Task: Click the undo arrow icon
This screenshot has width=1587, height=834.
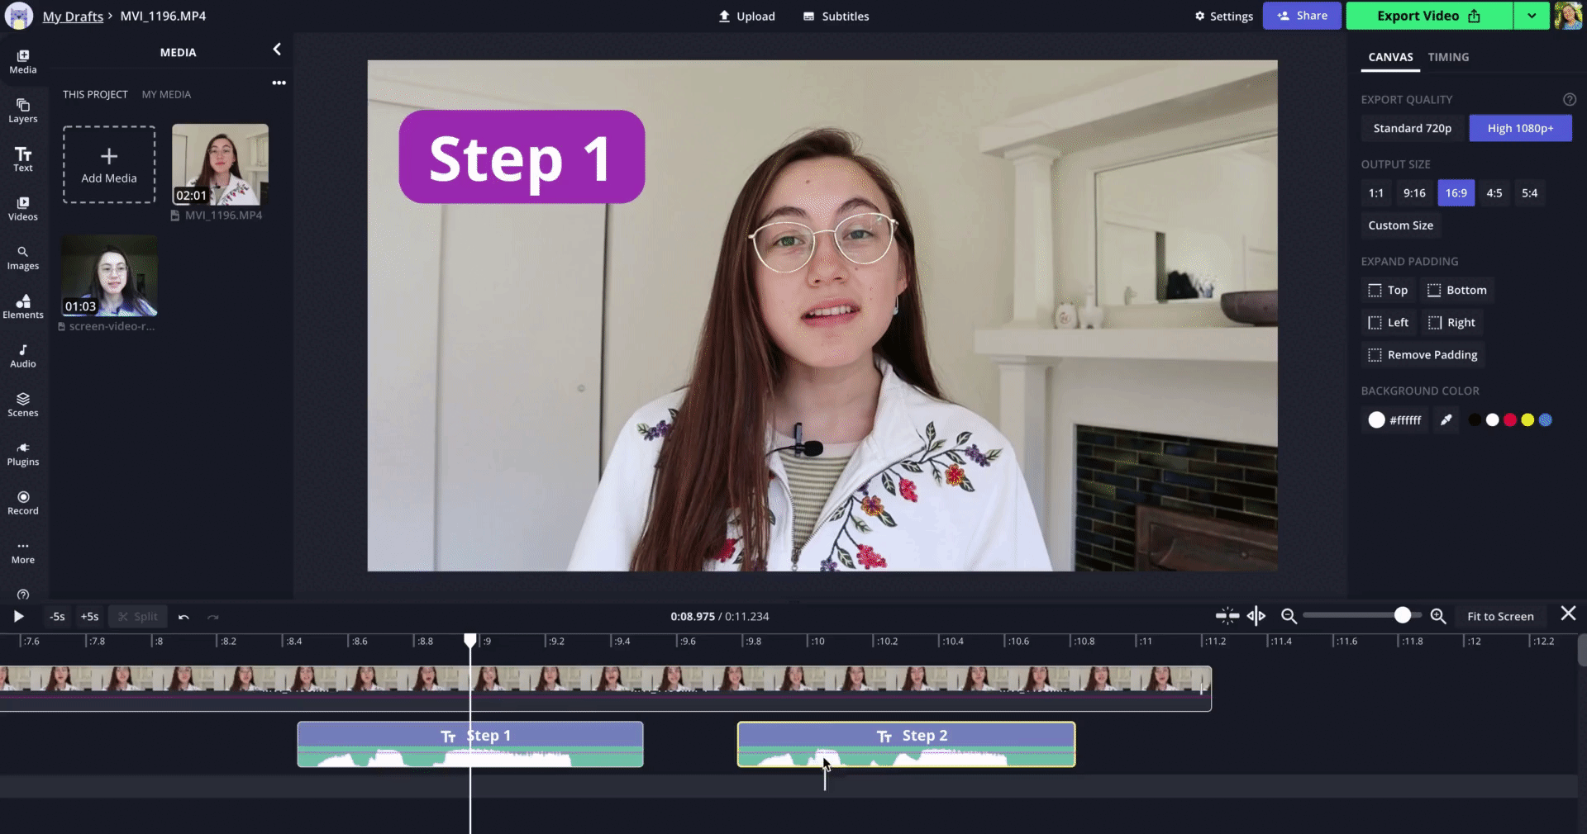Action: 183,617
